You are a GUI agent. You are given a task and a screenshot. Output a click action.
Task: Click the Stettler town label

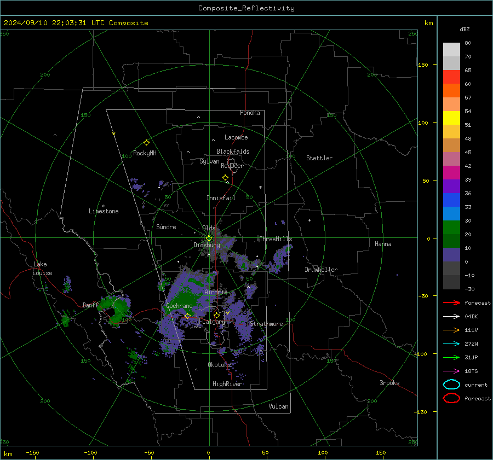click(x=319, y=158)
